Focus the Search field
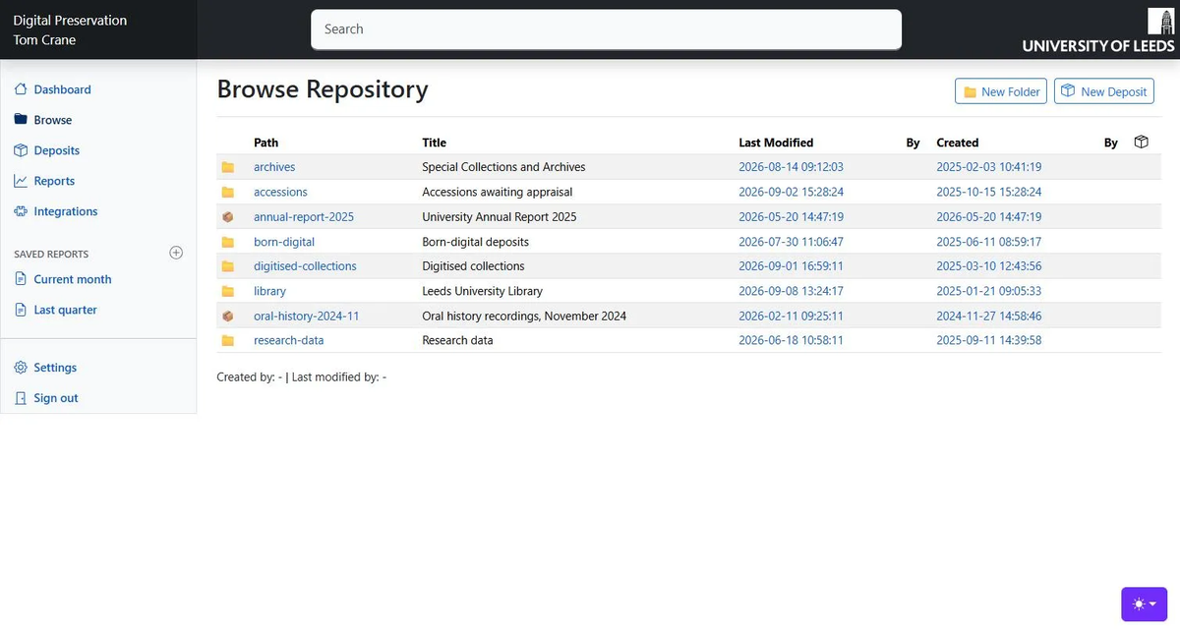1180x634 pixels. tap(606, 29)
